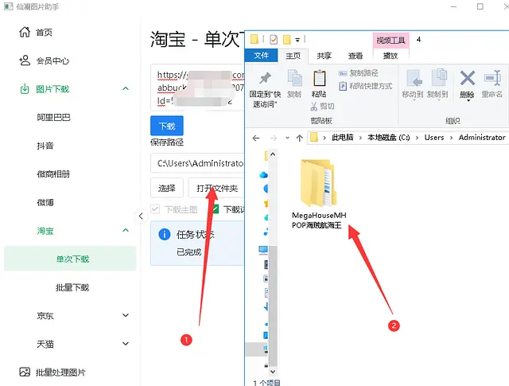
Task: Open 批量处理图片 in the sidebar
Action: tap(52, 372)
